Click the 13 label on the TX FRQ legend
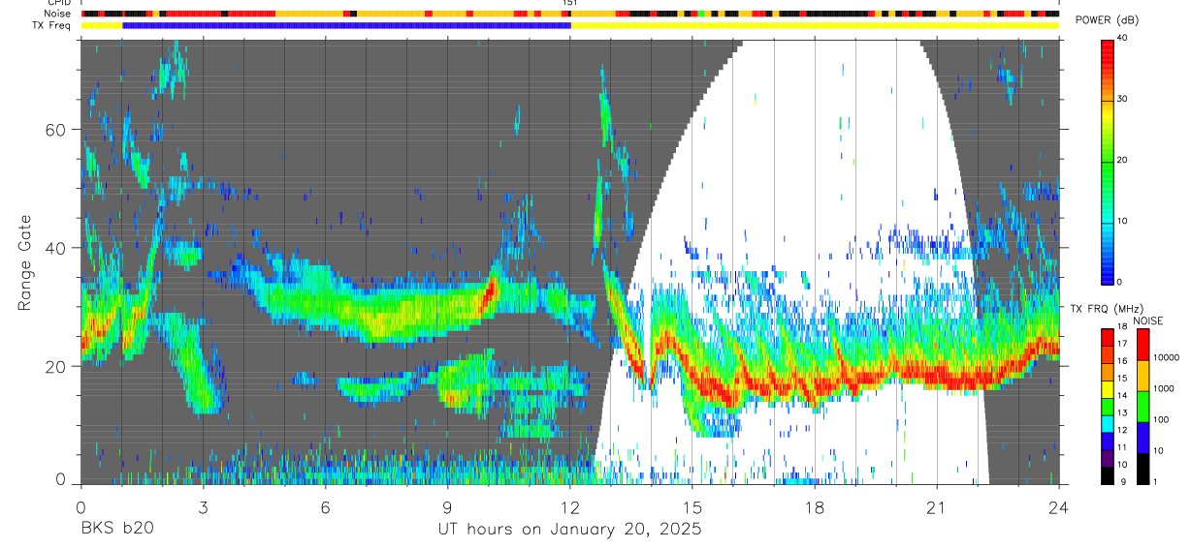 click(x=1120, y=413)
